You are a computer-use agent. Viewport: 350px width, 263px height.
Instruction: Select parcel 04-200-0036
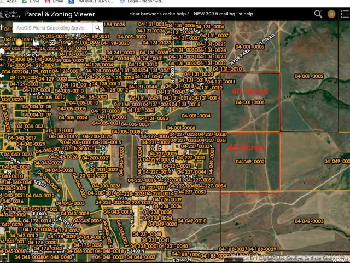click(106, 186)
